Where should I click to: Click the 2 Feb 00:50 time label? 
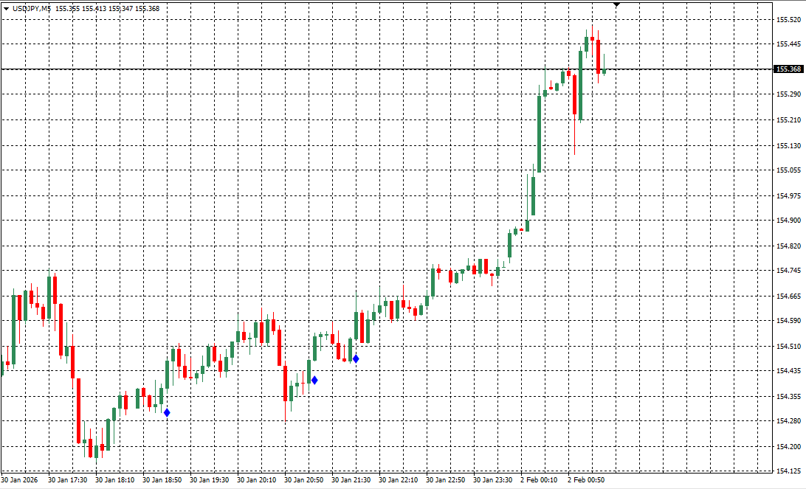[x=587, y=480]
